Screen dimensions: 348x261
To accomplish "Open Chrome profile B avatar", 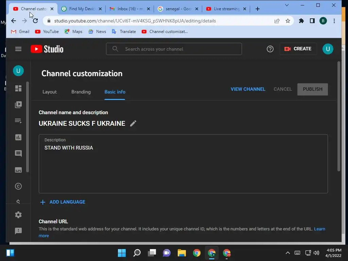I will tap(323, 21).
